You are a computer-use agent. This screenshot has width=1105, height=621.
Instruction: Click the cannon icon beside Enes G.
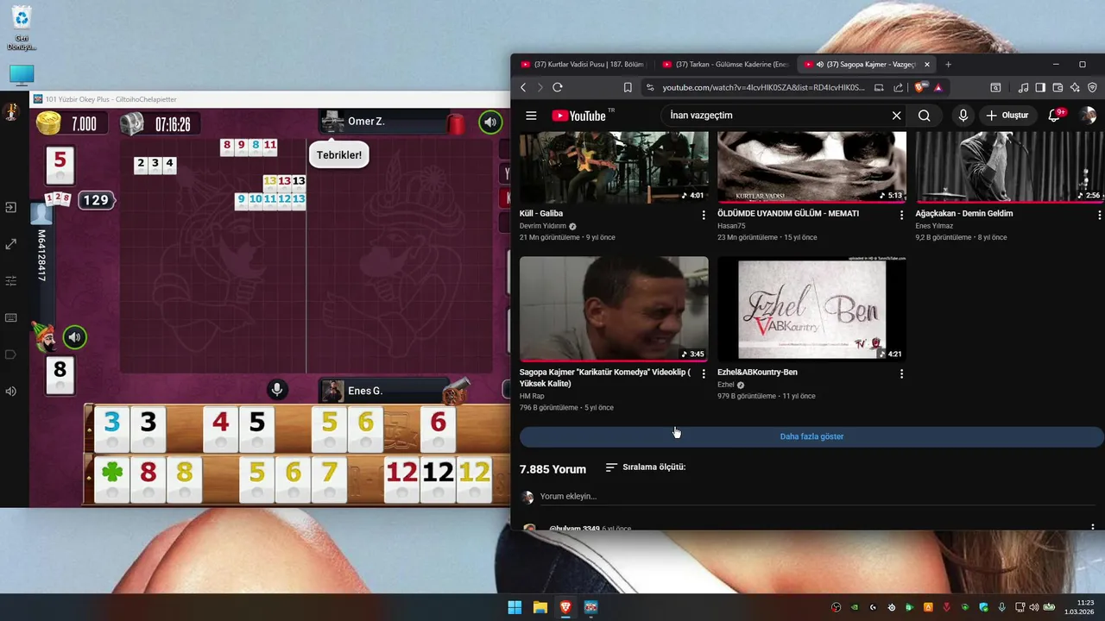(x=455, y=392)
